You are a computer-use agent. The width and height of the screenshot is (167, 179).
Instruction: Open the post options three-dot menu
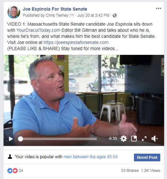click(159, 8)
